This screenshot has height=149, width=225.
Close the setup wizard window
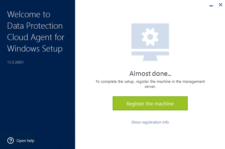pyautogui.click(x=221, y=5)
